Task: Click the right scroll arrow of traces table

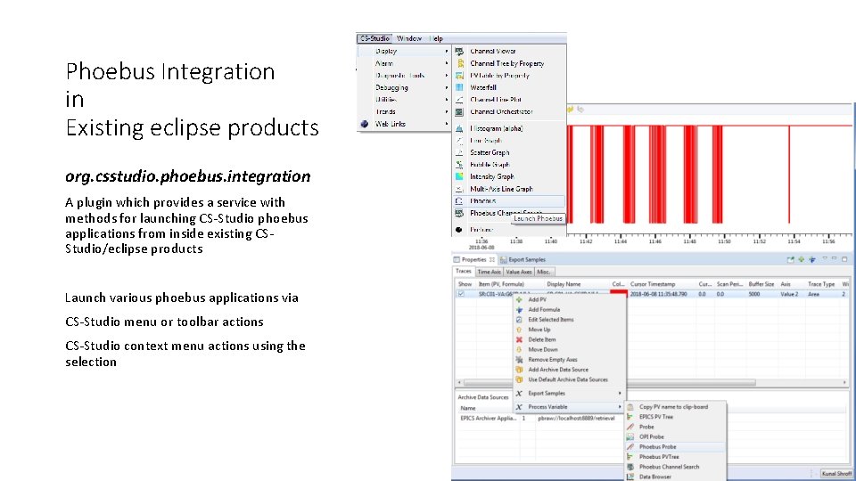Action: (845, 383)
